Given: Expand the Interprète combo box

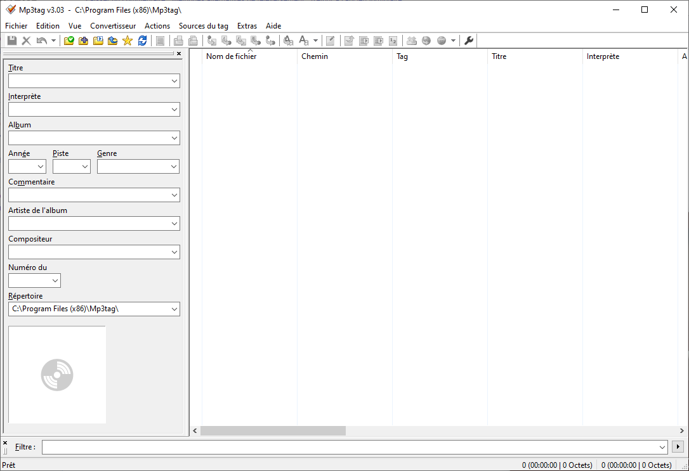Looking at the screenshot, I should click(x=174, y=109).
